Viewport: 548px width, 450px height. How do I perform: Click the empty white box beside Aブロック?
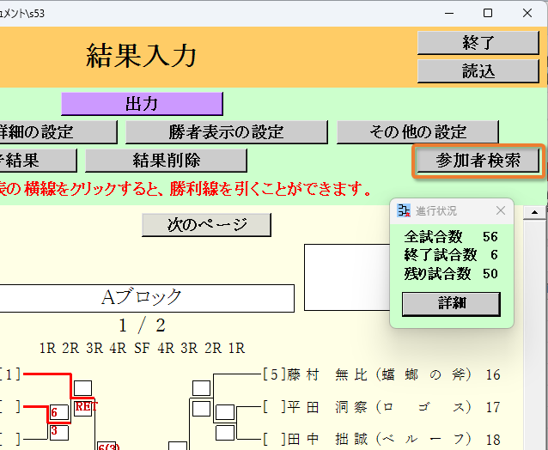point(347,277)
